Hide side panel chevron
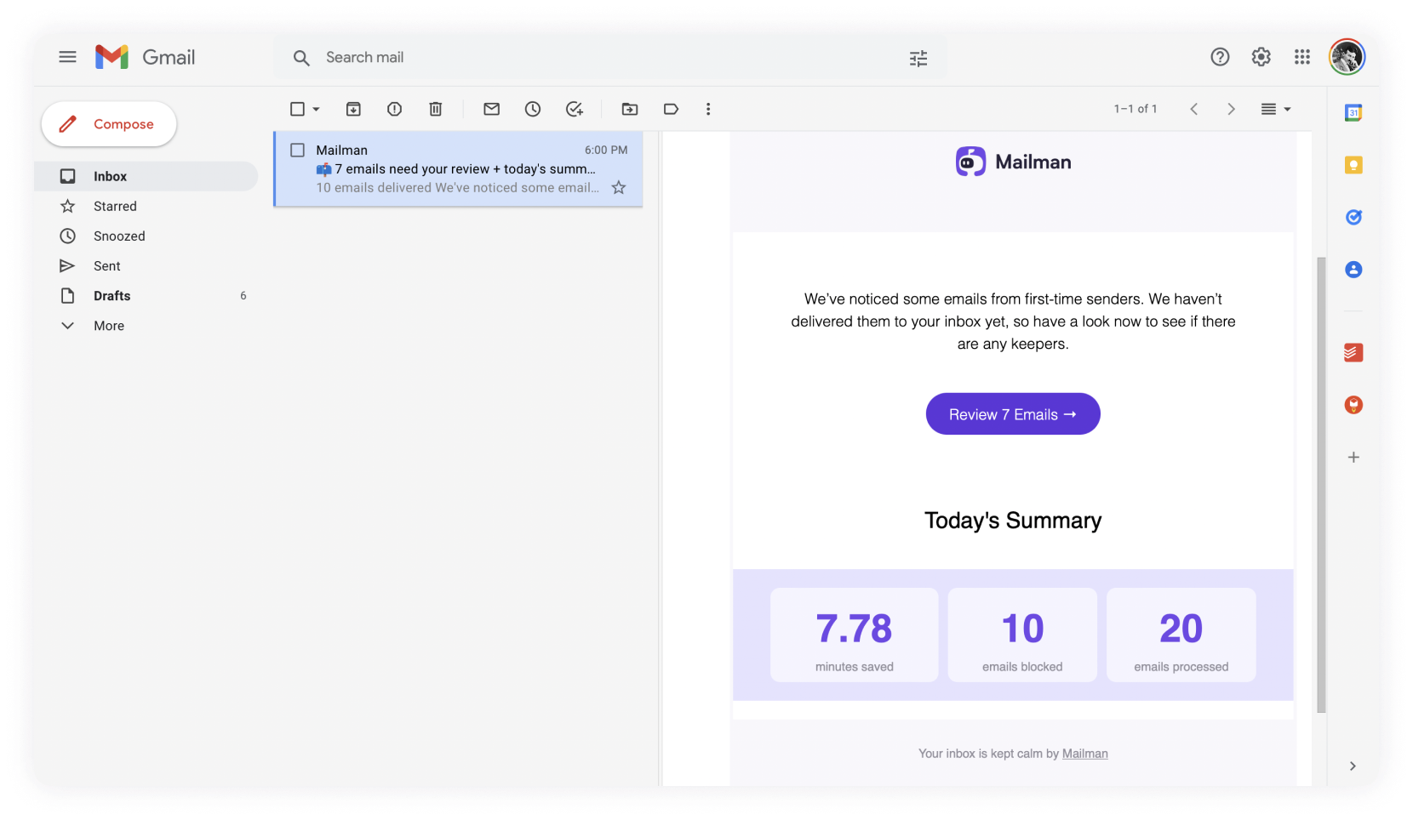Viewport: 1413px width, 820px height. tap(1353, 766)
